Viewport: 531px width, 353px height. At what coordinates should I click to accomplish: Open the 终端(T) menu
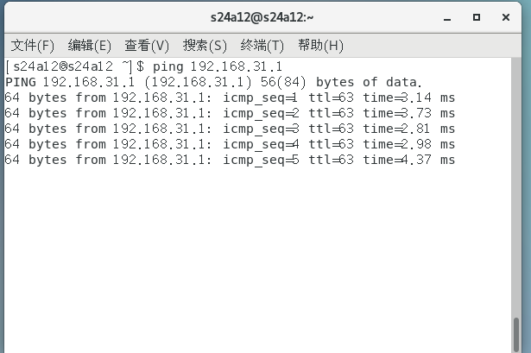[x=262, y=45]
